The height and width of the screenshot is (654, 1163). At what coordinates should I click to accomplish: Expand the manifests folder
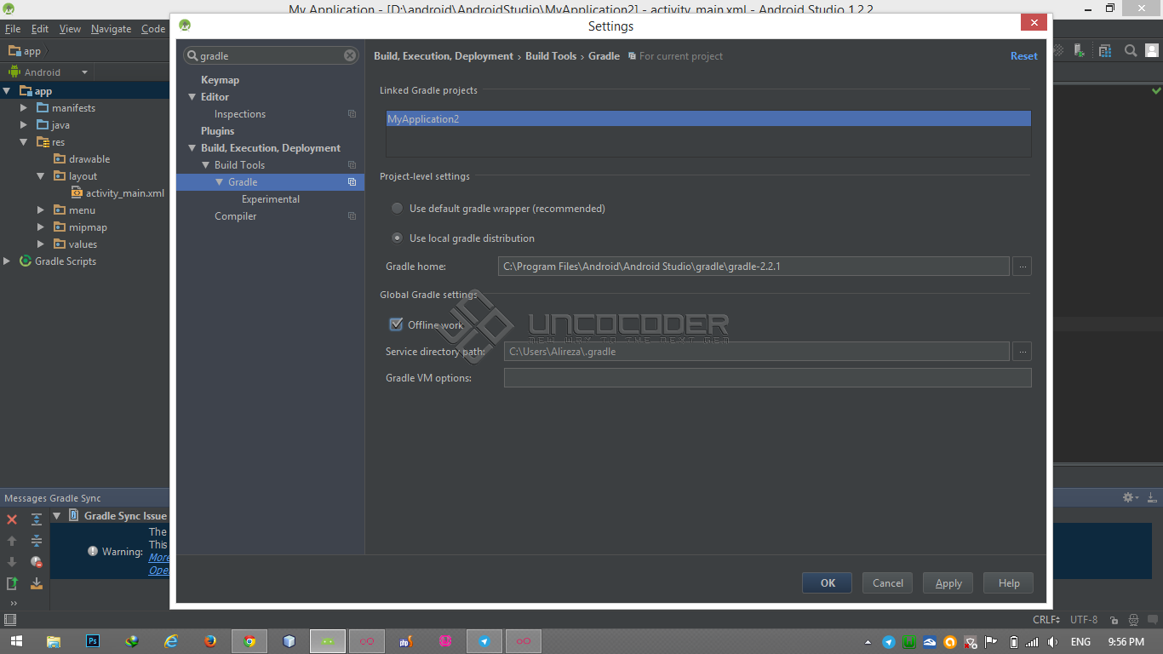pyautogui.click(x=24, y=108)
